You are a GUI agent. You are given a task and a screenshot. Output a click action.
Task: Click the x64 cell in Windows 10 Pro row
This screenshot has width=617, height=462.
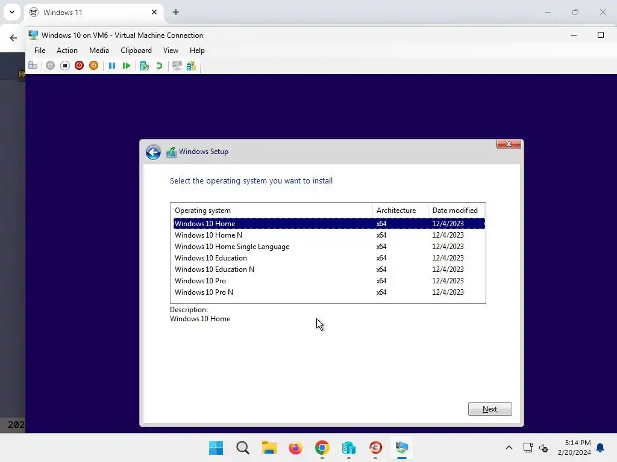pyautogui.click(x=381, y=280)
